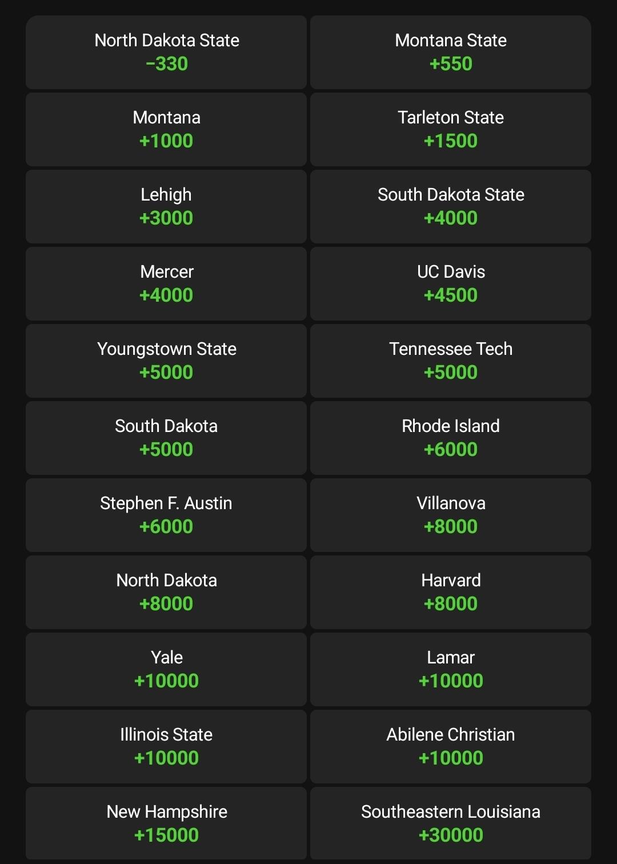
Task: Add Lehigh +3000 to bet slip
Action: (x=166, y=206)
